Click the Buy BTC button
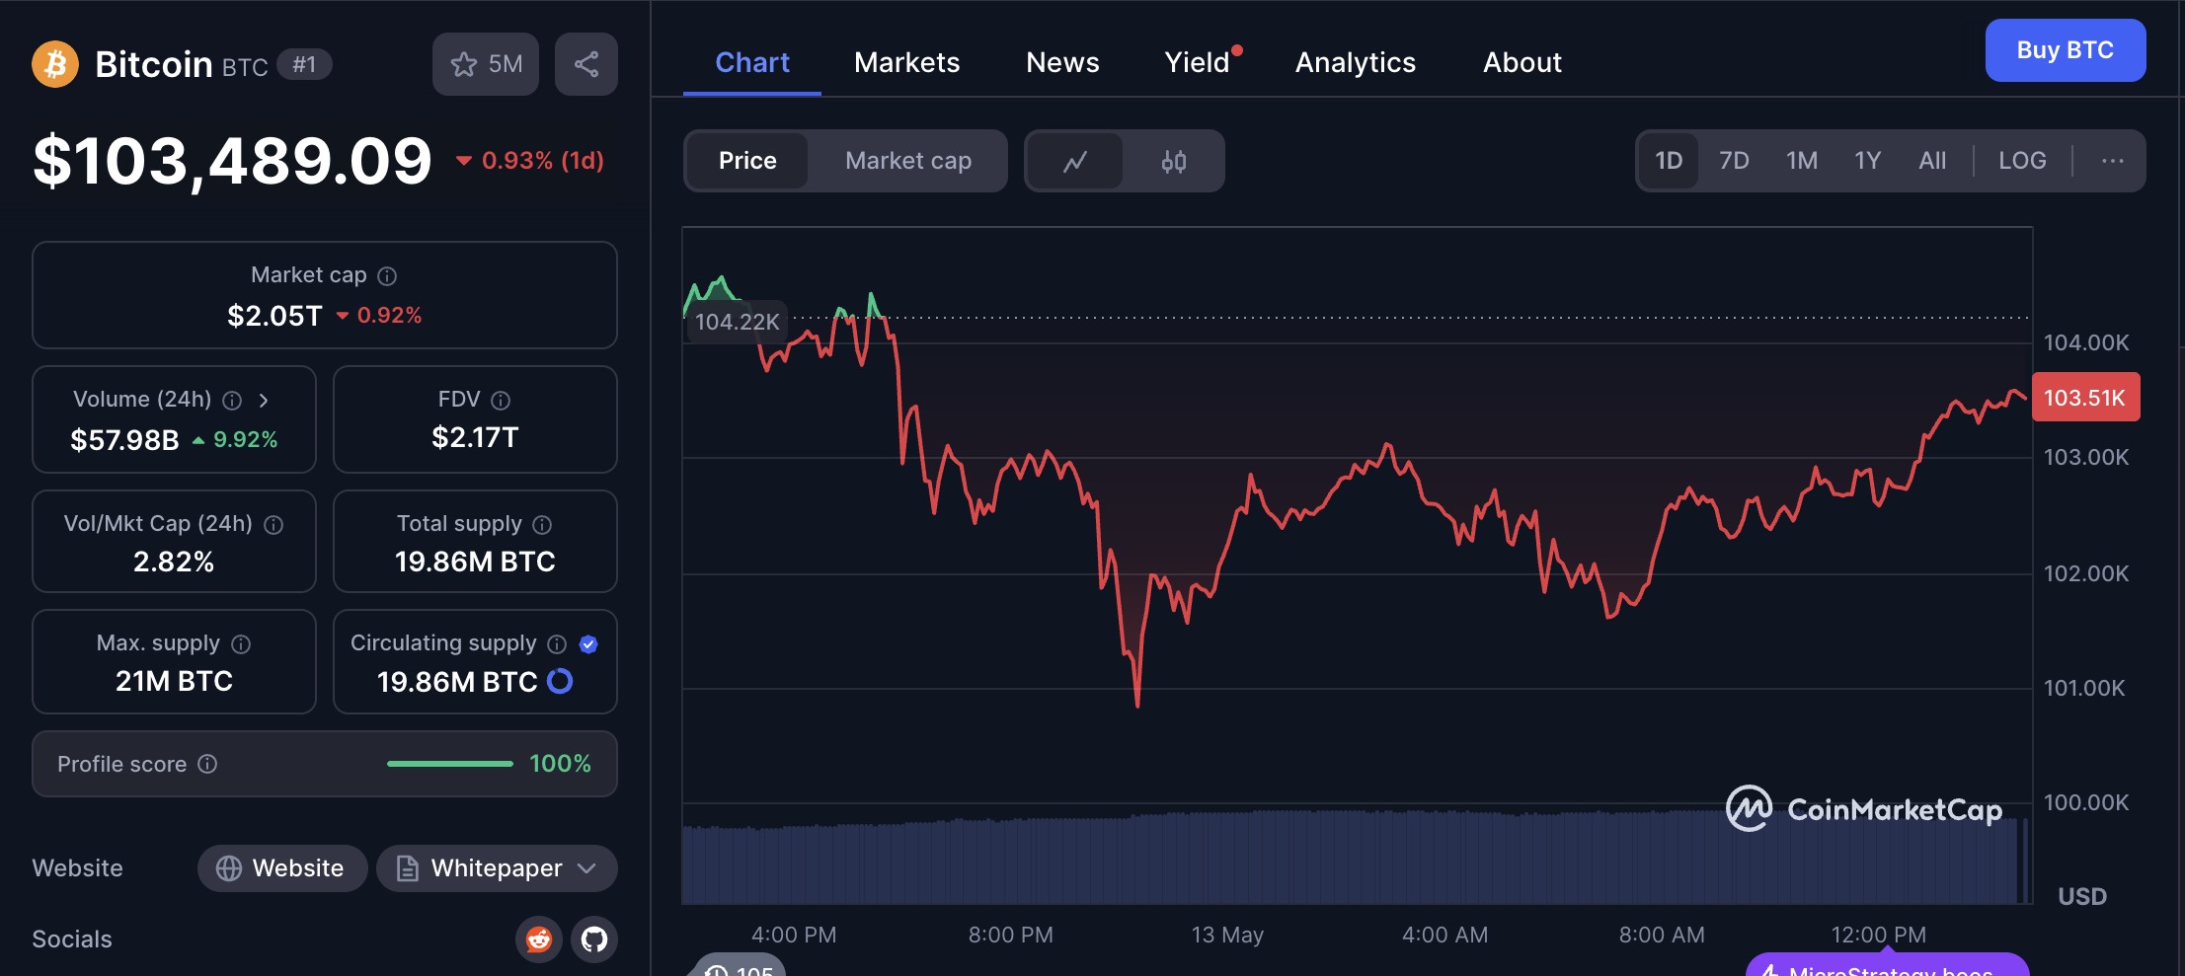Viewport: 2185px width, 976px height. [x=2066, y=50]
